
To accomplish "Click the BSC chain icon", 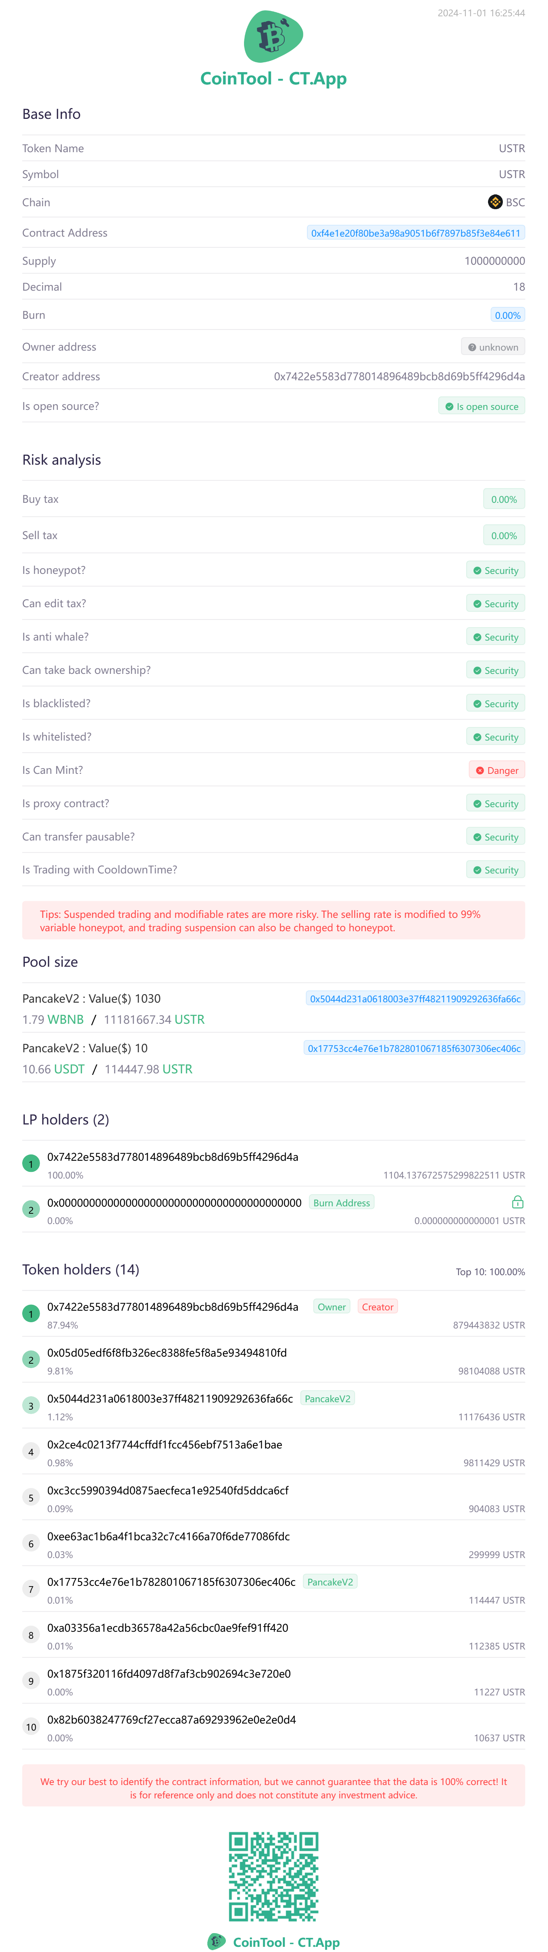I will (495, 201).
